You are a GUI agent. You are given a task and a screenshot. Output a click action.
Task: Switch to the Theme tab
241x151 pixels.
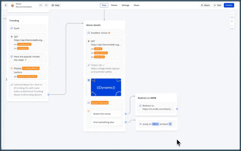click(x=114, y=5)
